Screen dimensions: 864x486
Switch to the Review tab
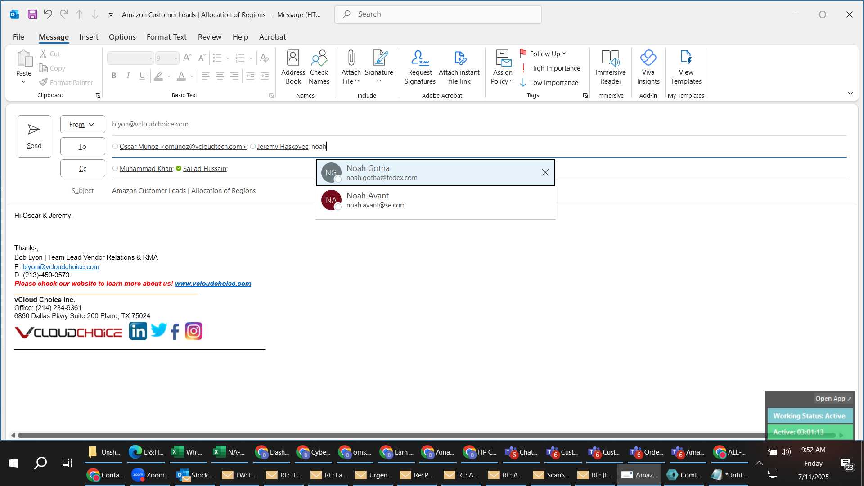[x=210, y=37]
